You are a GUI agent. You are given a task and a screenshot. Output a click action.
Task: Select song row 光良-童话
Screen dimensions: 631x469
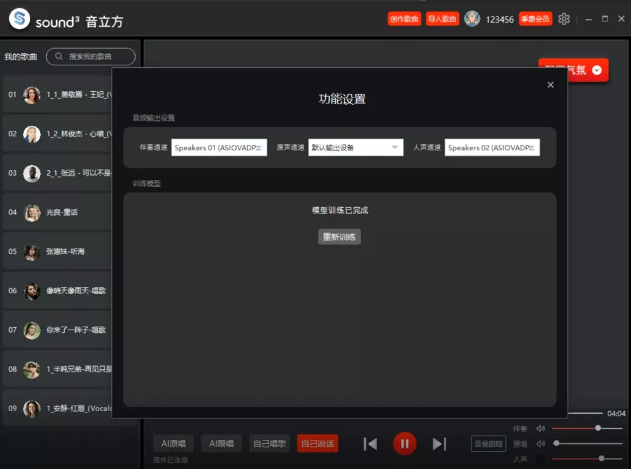(57, 212)
